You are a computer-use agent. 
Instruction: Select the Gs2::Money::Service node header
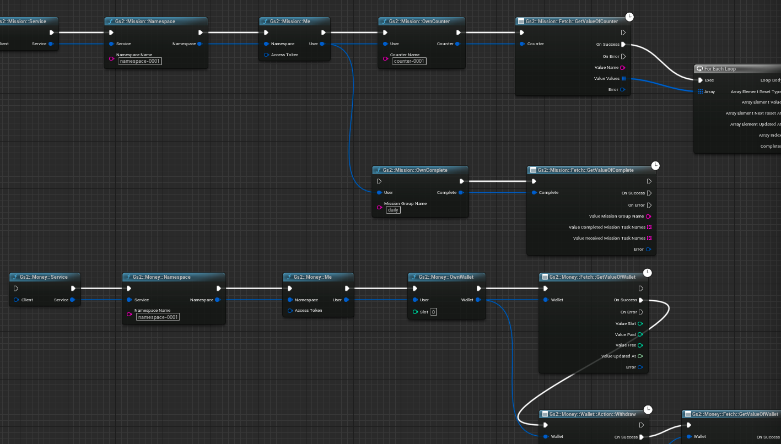coord(45,277)
